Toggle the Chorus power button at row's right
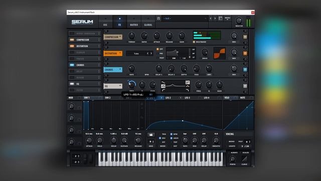 [245, 70]
